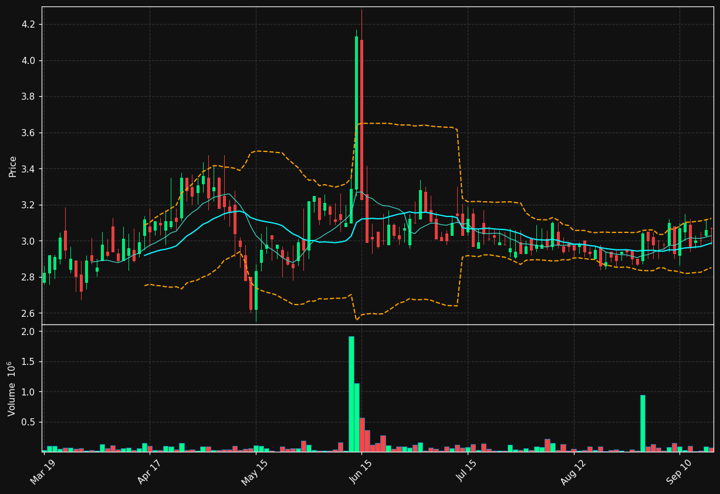Screen dimensions: 720x494
Task: Click the 4.2 price axis value
Action: click(x=28, y=24)
